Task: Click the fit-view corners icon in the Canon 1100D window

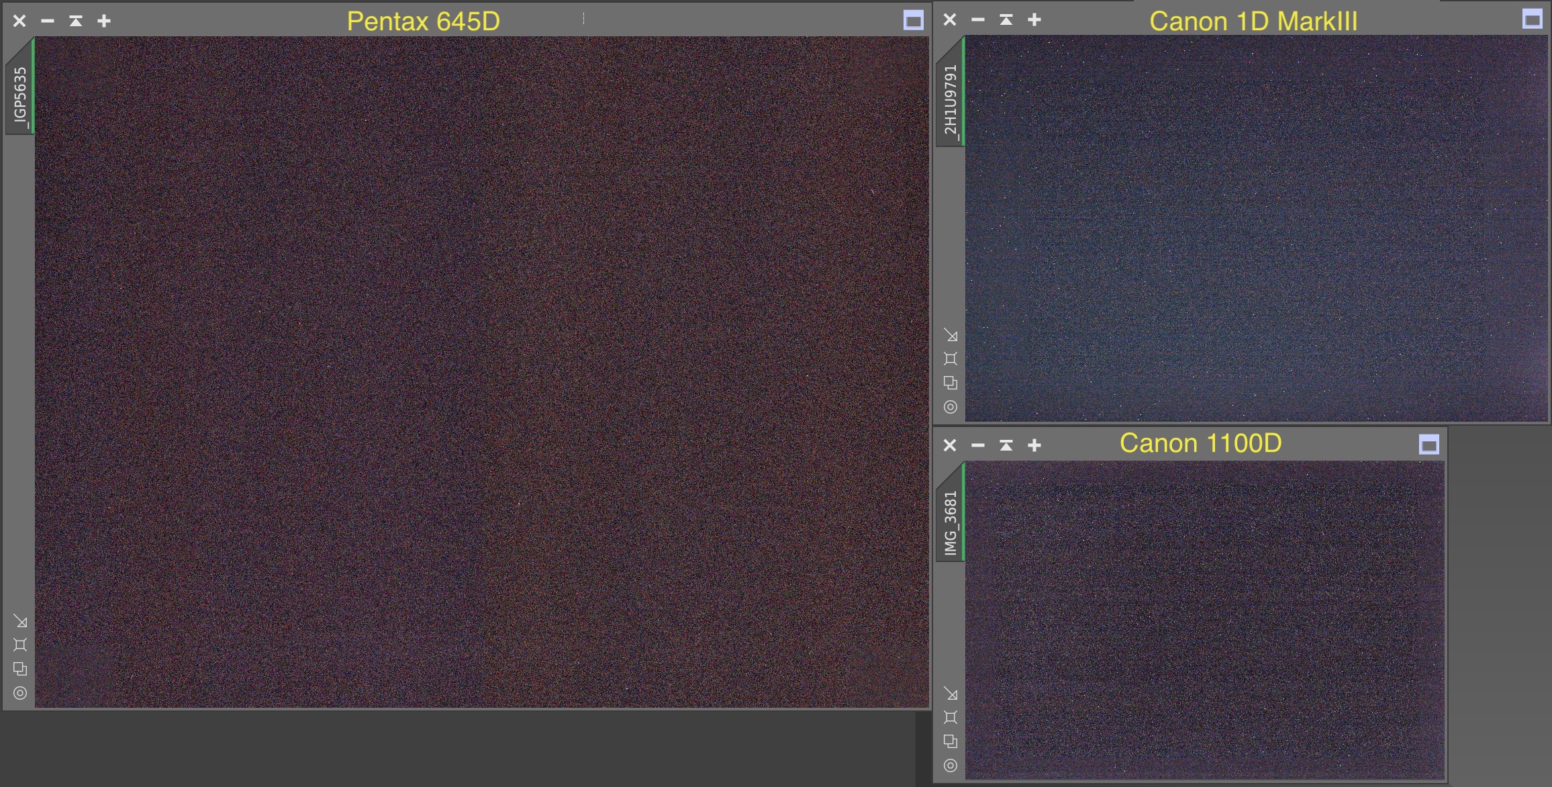Action: point(951,717)
